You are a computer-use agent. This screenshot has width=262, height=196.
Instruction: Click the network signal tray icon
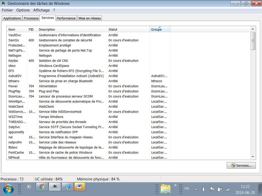227,189
